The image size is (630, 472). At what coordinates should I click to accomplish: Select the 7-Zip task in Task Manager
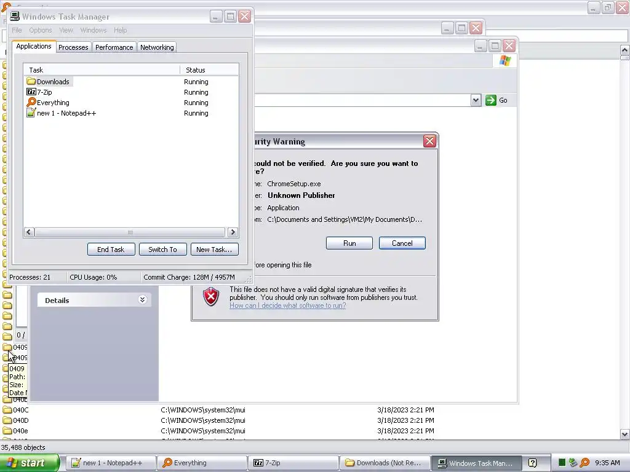39,92
